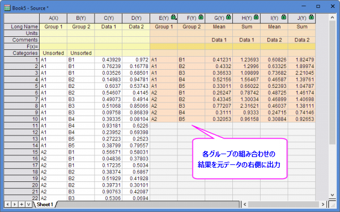
Task: Click the Categories row label
Action: tap(22, 53)
